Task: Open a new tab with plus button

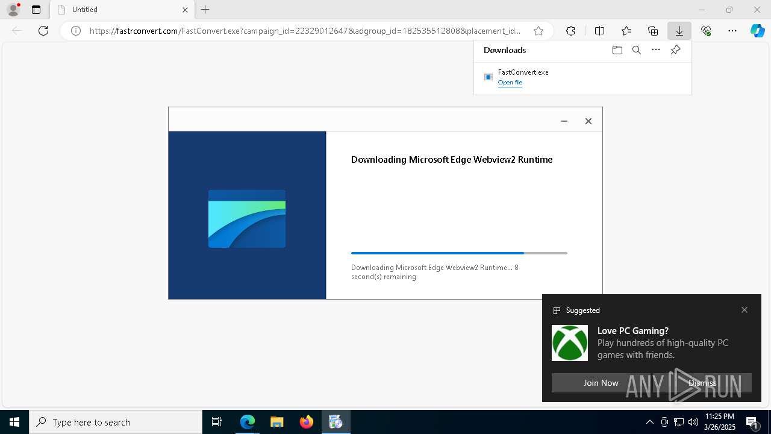Action: click(x=205, y=10)
